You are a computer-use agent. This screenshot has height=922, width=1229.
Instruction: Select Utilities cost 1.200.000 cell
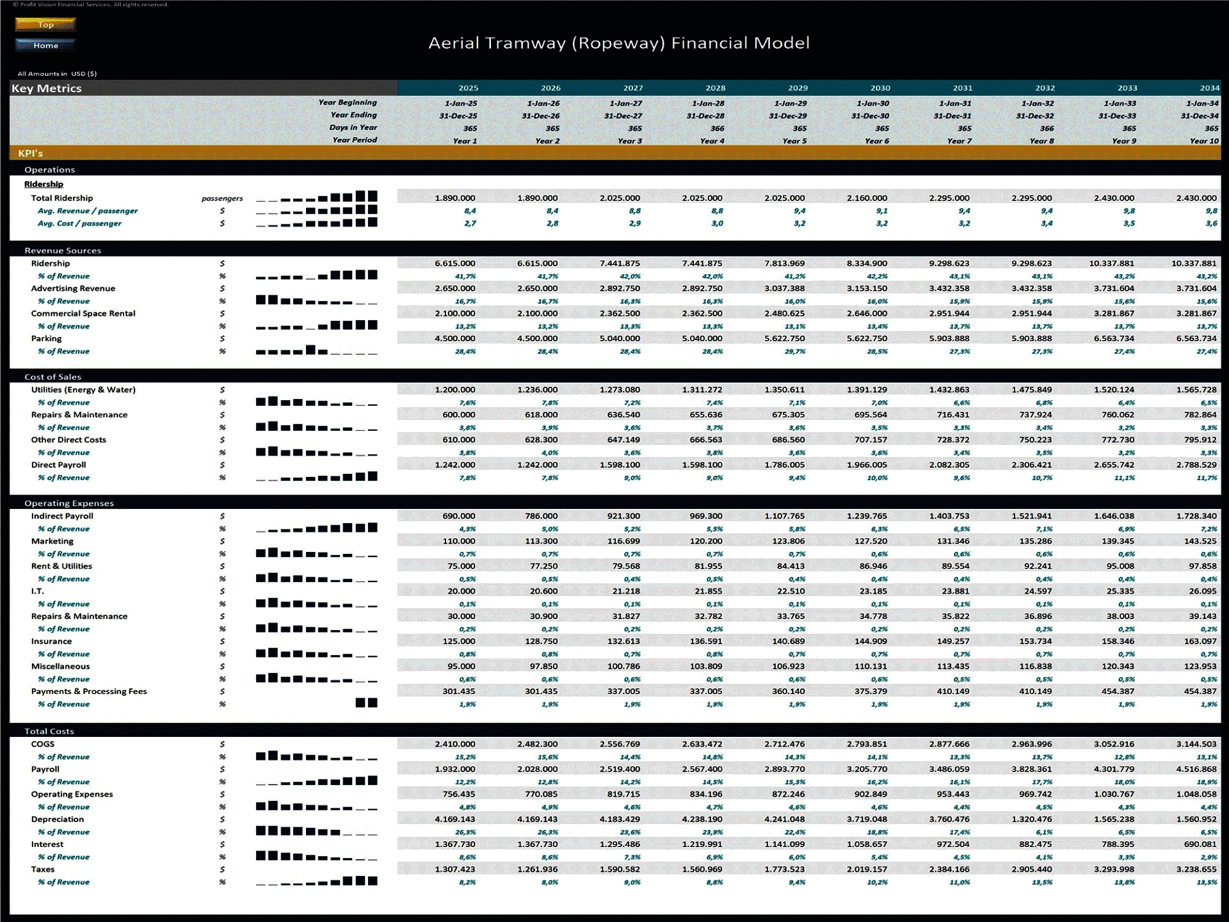pos(455,389)
